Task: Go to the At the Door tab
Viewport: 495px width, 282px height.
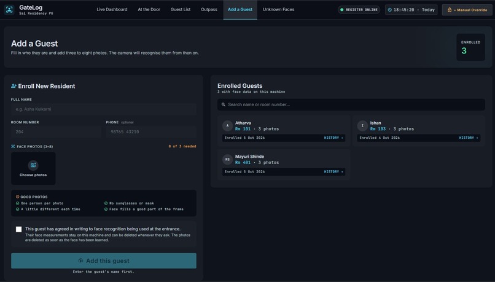Action: click(149, 9)
